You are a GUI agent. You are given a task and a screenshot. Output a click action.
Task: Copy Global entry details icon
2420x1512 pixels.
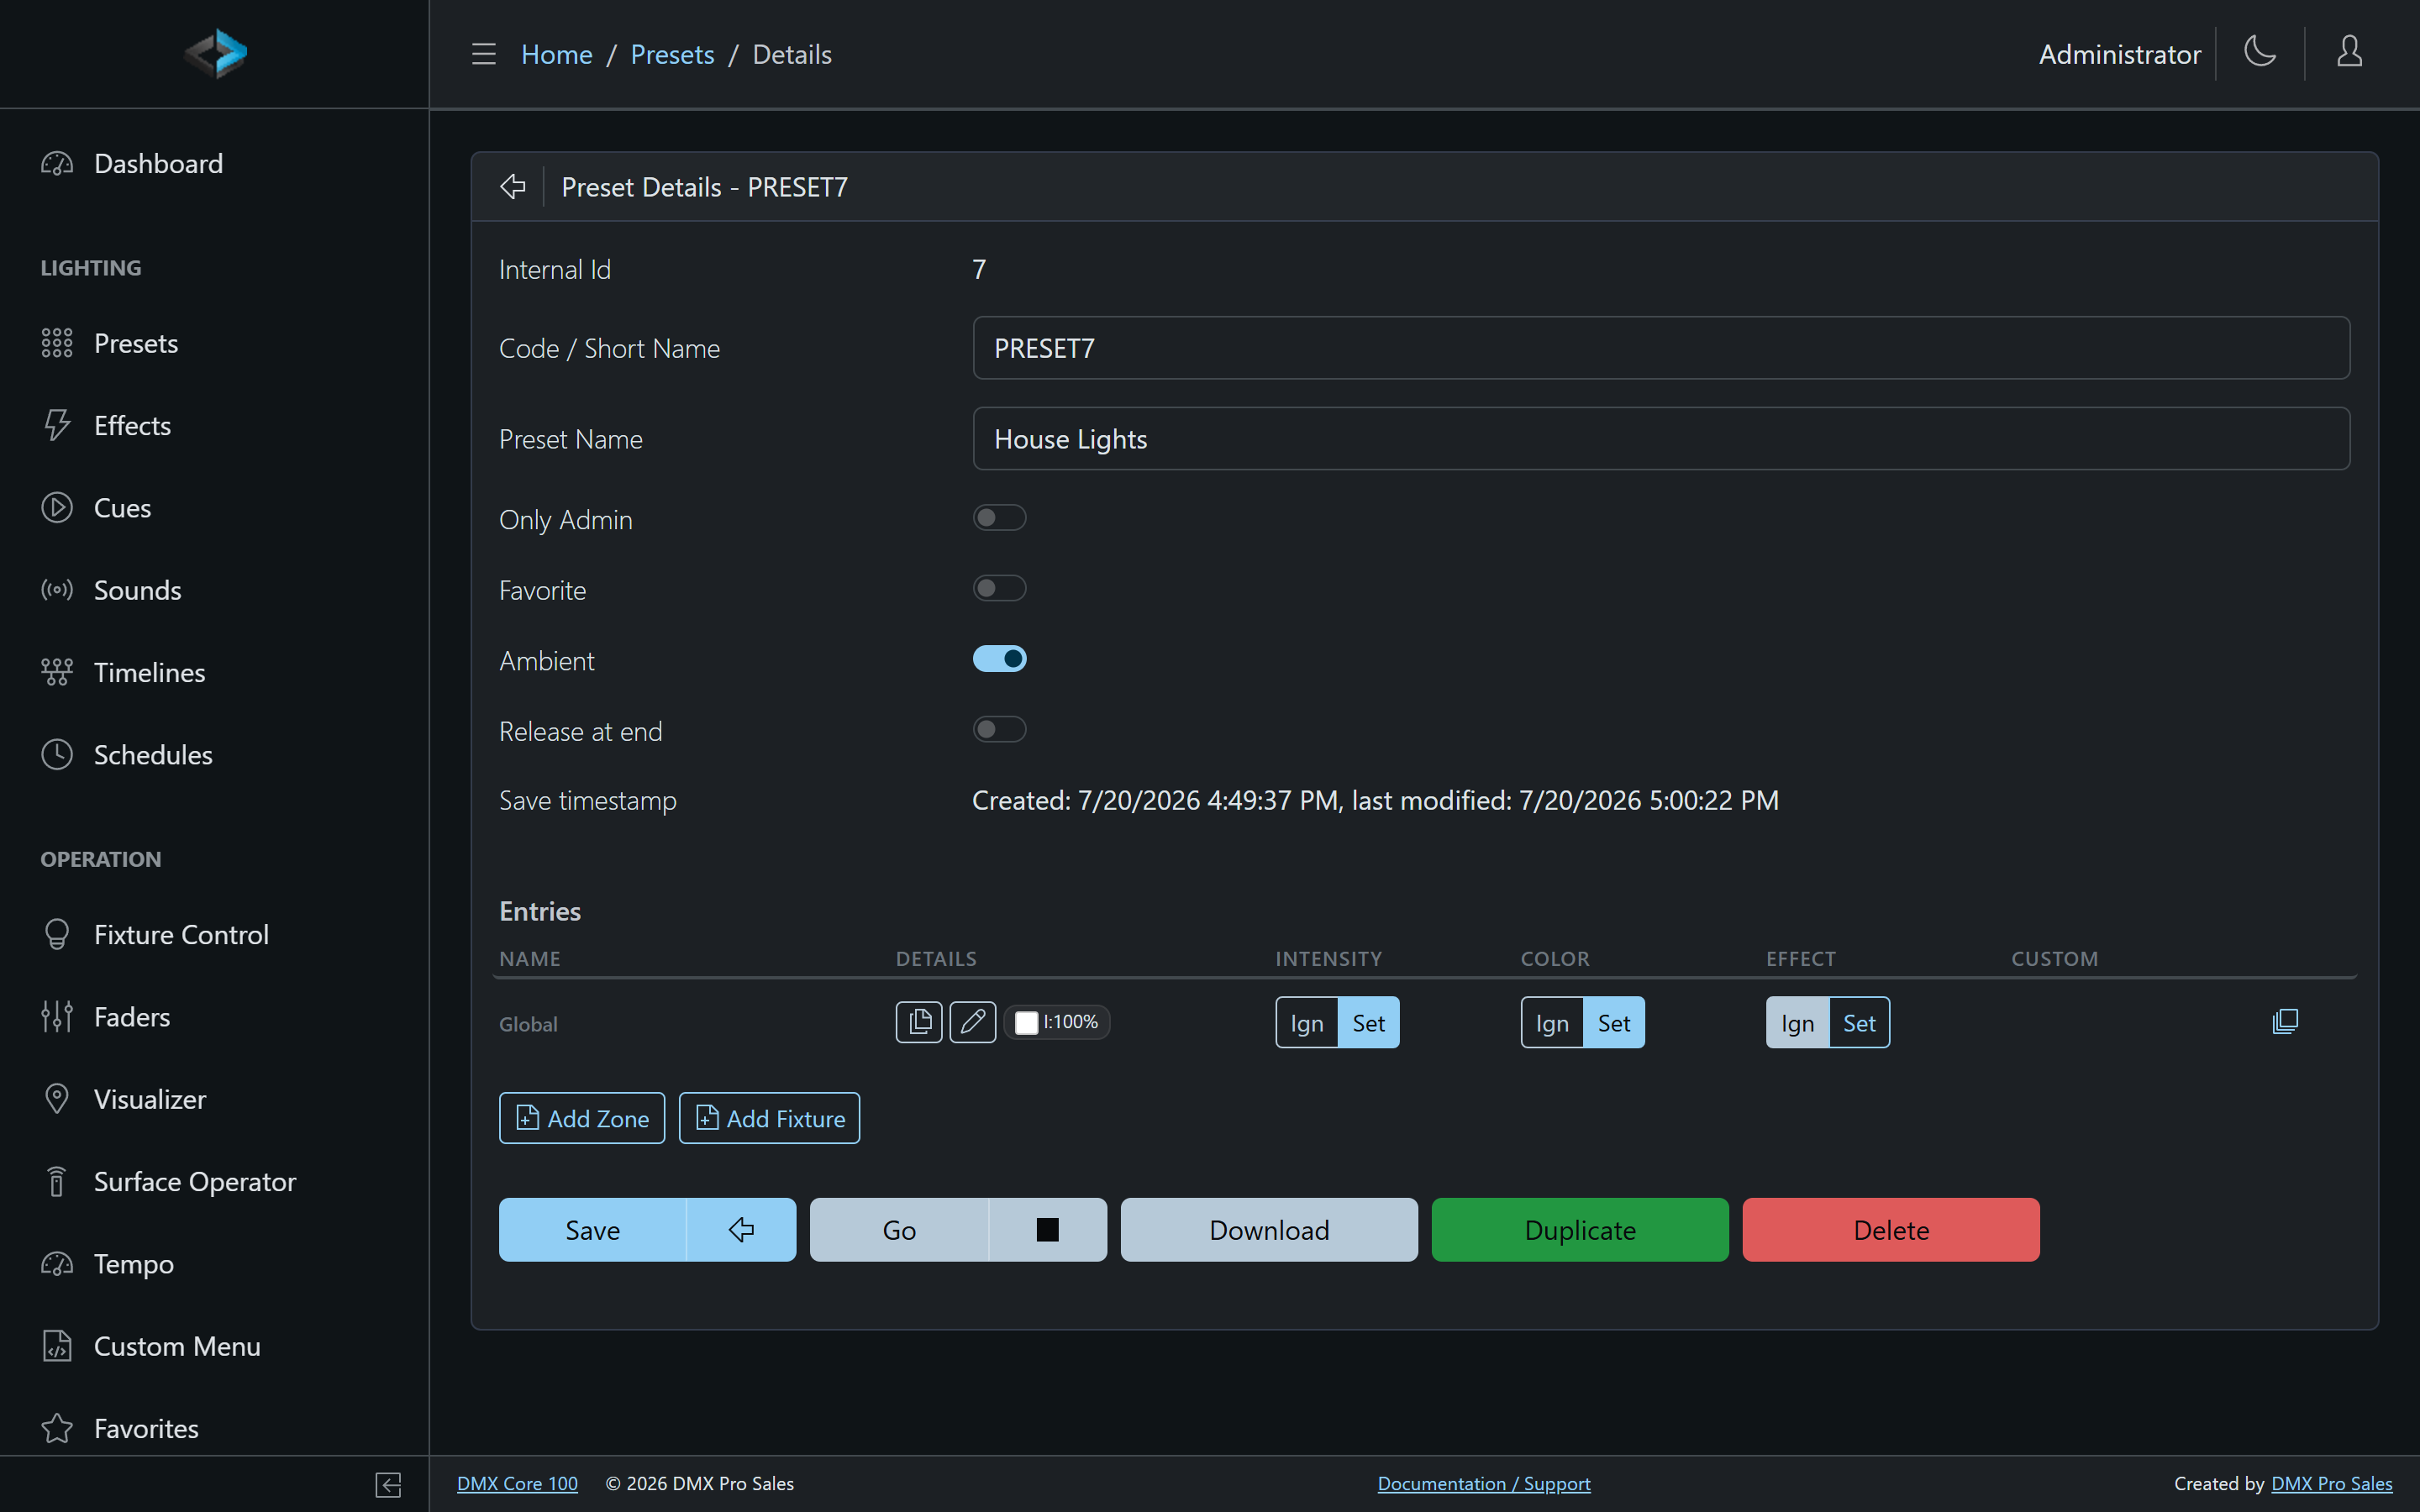[x=919, y=1022]
